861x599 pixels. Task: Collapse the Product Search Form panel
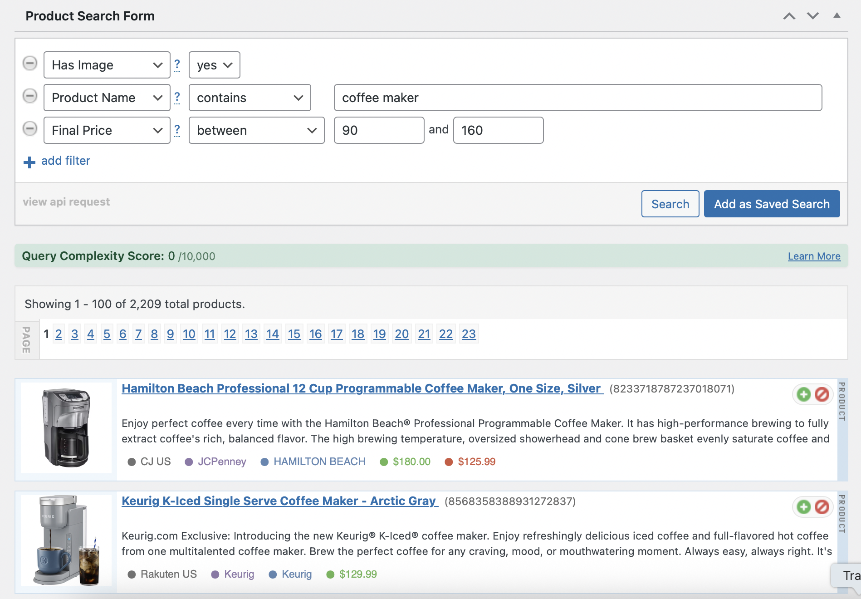837,15
